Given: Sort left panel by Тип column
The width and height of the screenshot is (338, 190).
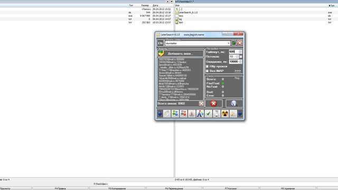Looking at the screenshot, I should pyautogui.click(x=131, y=5).
